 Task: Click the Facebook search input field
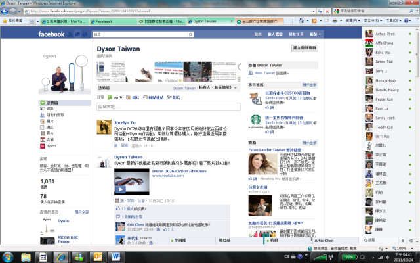[x=140, y=34]
